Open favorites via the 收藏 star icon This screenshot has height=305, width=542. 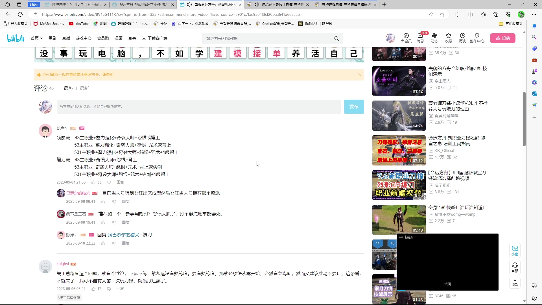(449, 38)
